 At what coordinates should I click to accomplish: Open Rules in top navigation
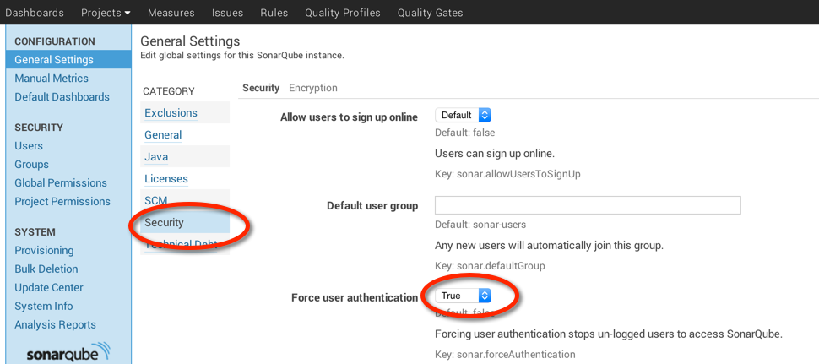tap(274, 13)
